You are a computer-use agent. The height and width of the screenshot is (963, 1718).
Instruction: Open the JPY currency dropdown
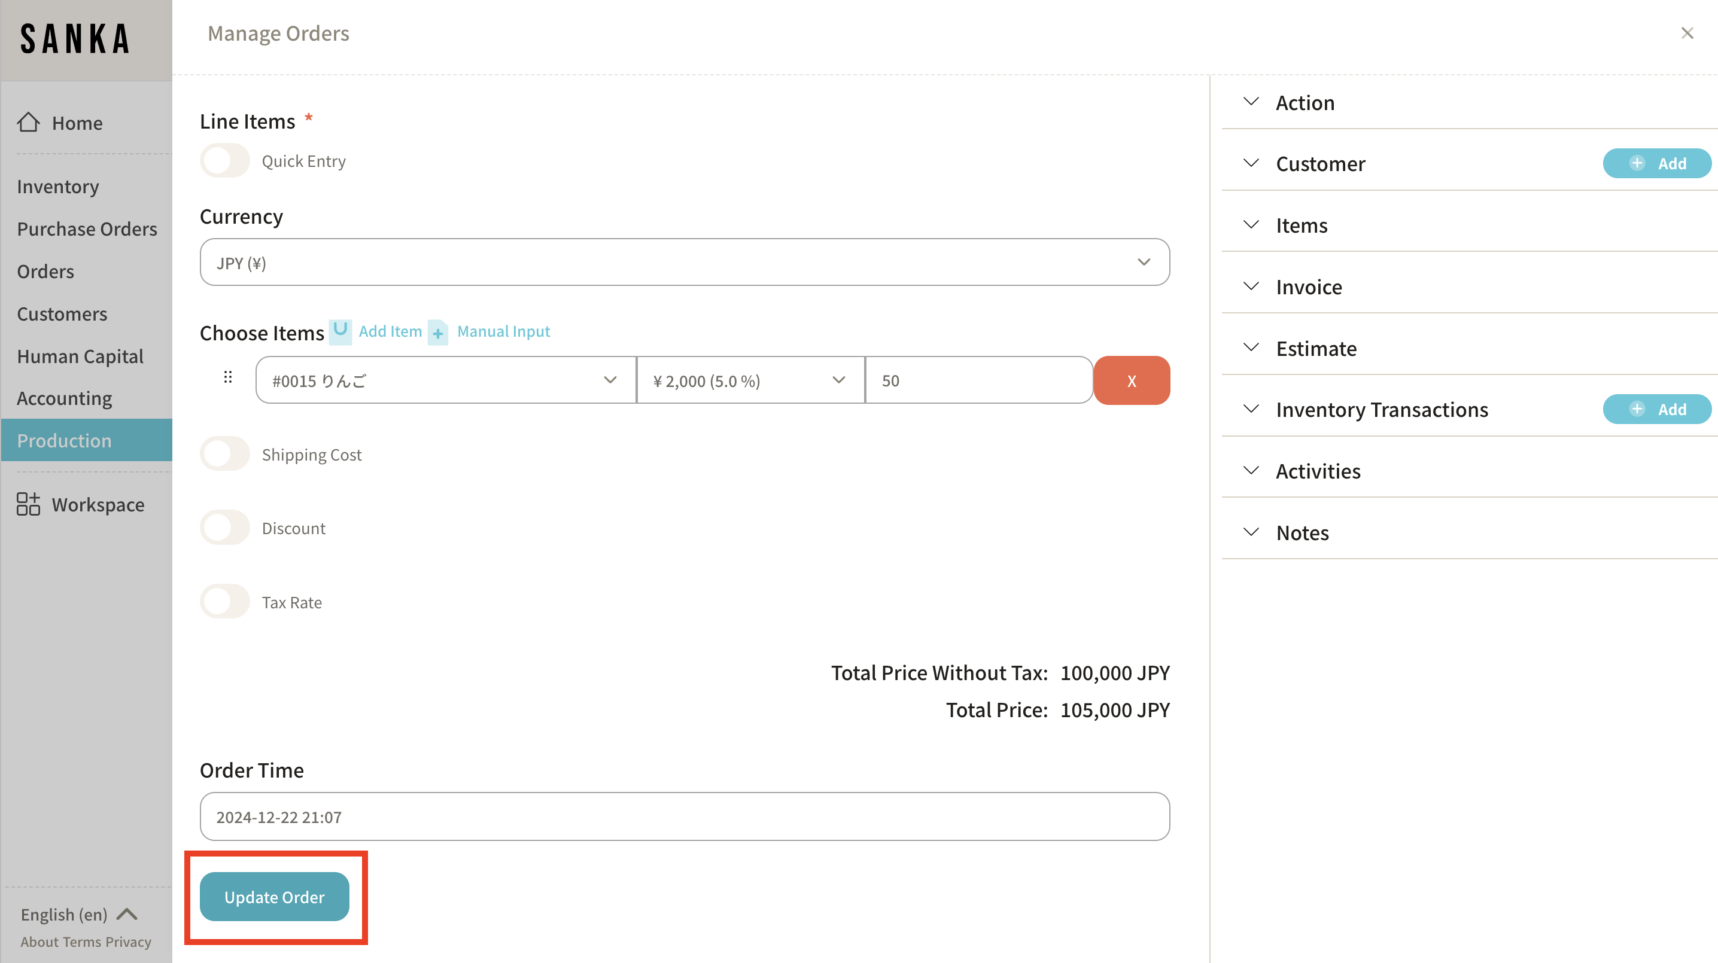(x=684, y=263)
